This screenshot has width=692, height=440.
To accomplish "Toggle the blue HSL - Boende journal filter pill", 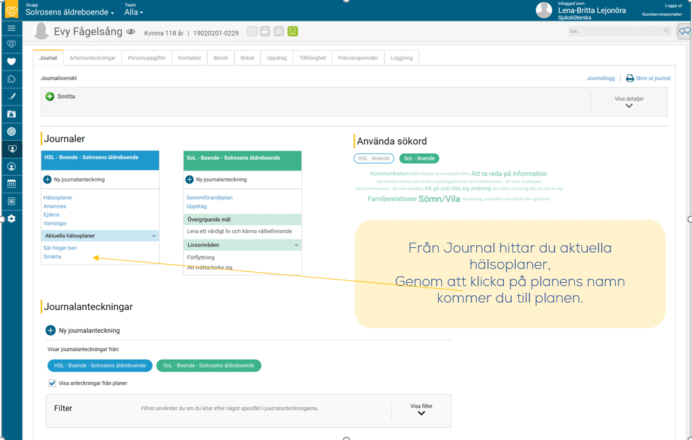I will (100, 366).
